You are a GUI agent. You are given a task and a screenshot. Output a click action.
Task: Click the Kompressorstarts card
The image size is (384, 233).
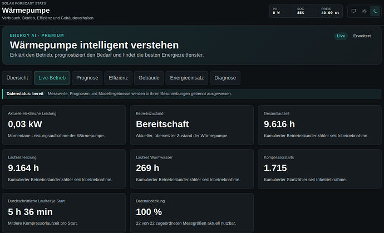pyautogui.click(x=319, y=169)
